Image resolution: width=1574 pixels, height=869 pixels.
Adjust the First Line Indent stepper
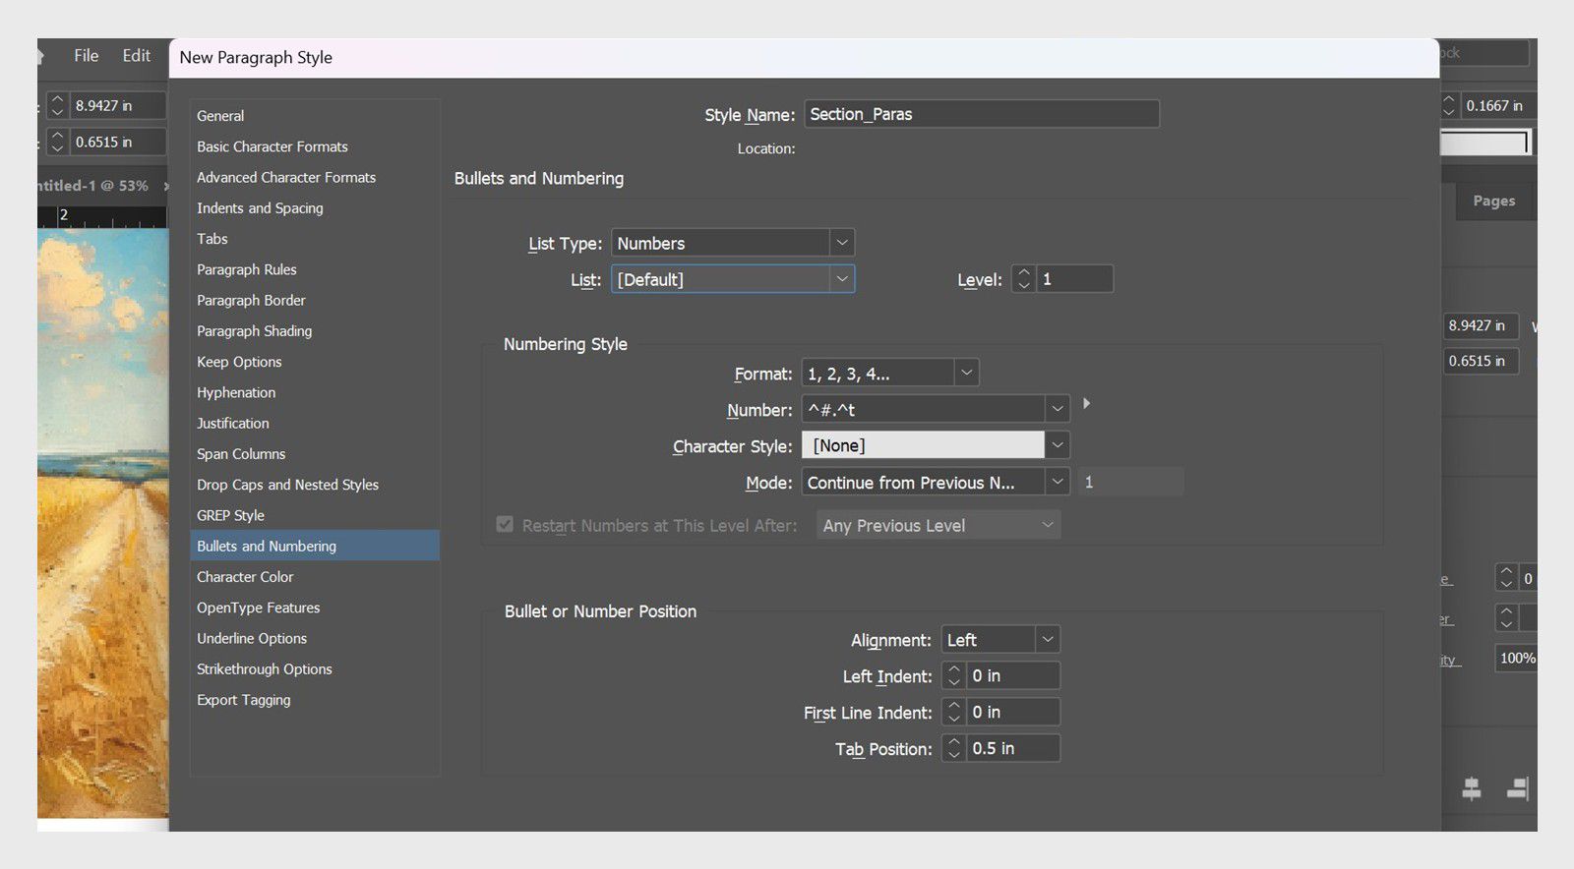pos(953,712)
